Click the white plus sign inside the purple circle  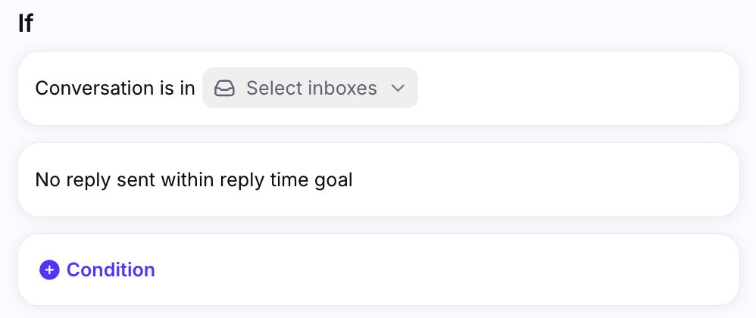click(x=49, y=270)
